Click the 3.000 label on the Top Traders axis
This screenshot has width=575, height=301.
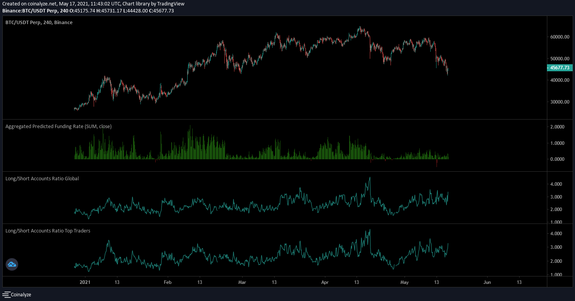[x=556, y=247]
